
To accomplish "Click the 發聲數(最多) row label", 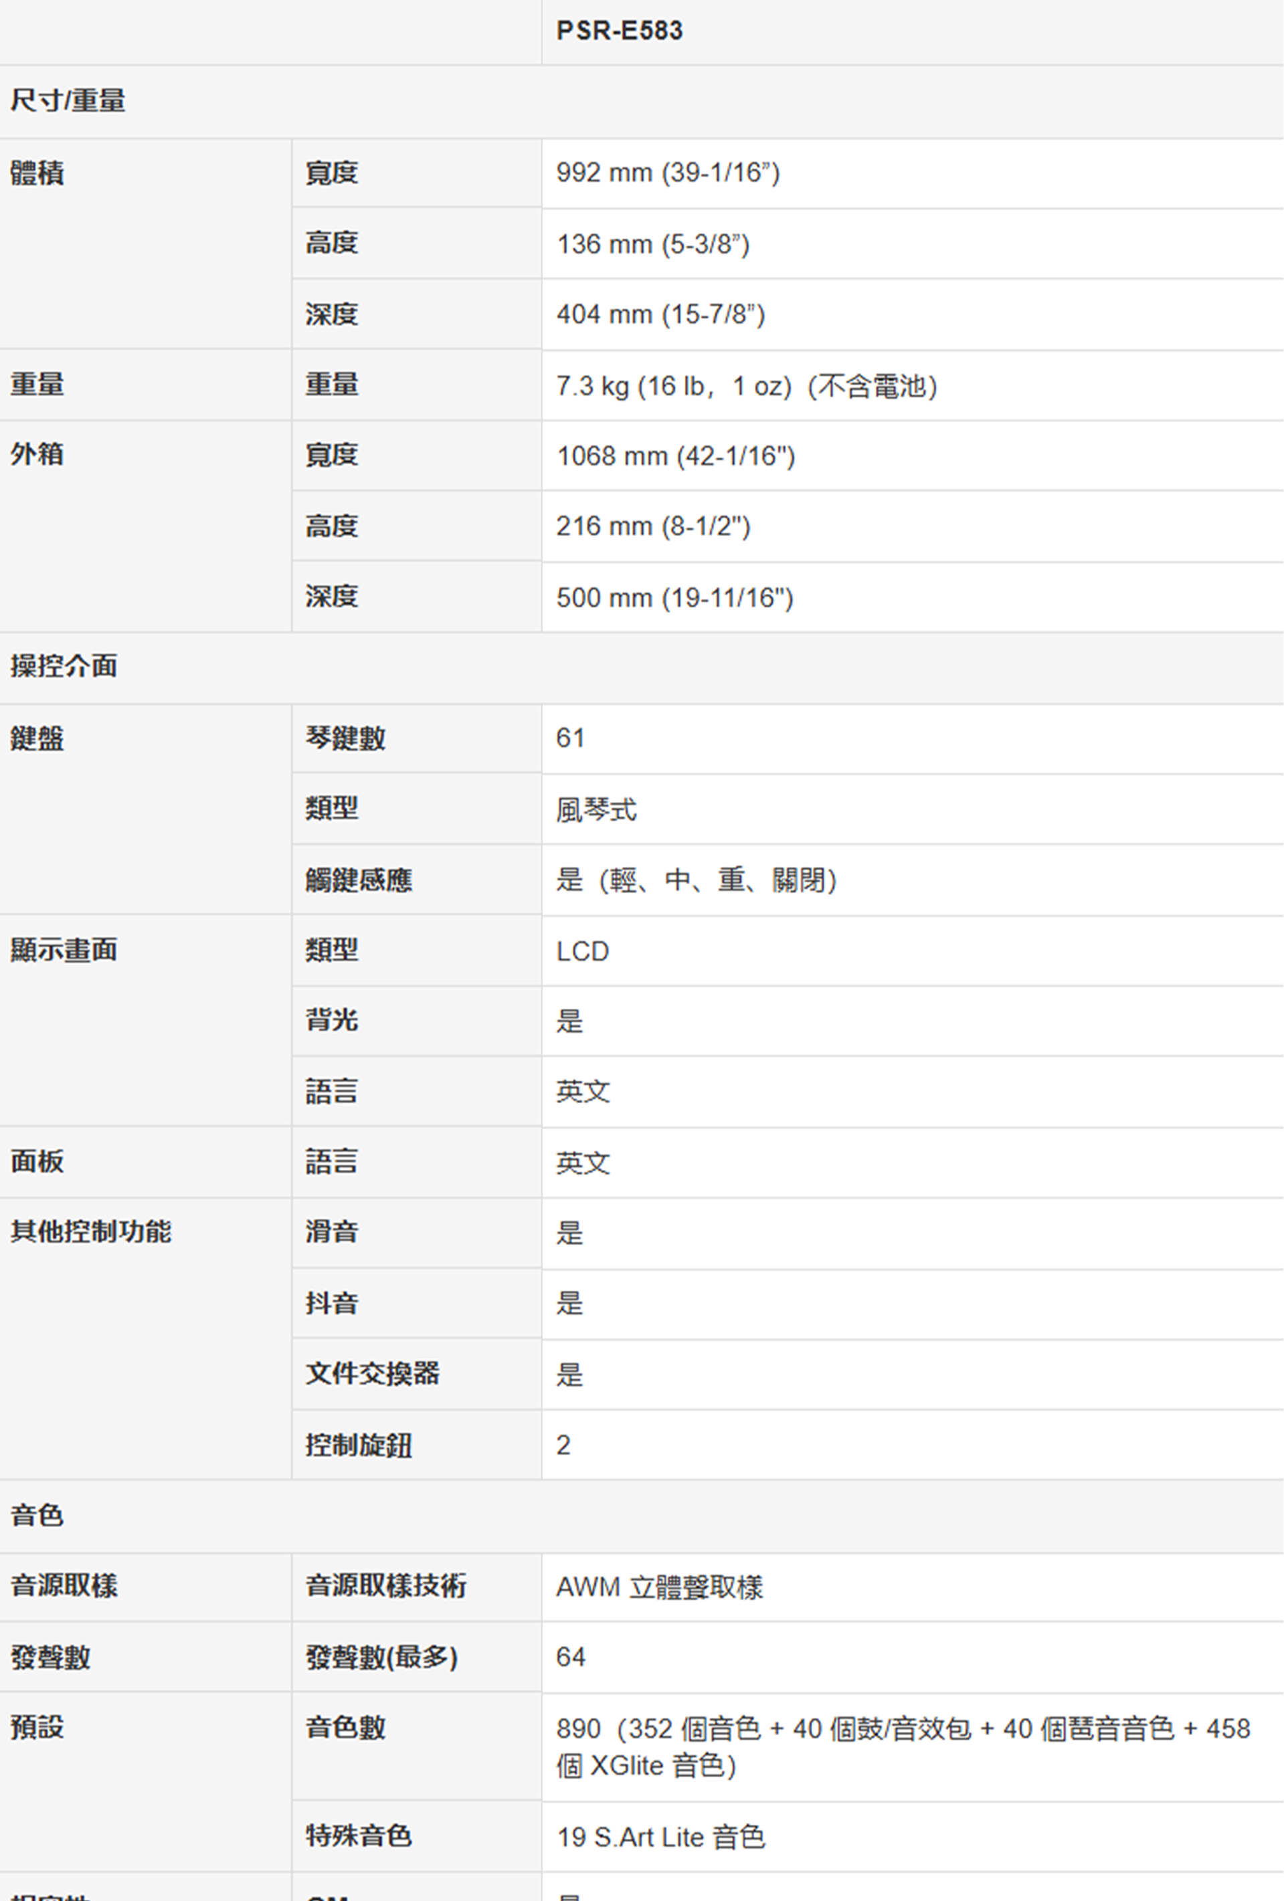I will [x=381, y=1658].
